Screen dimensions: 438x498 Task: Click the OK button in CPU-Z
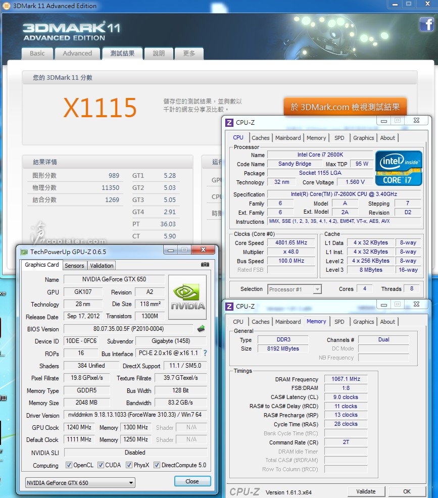407,491
